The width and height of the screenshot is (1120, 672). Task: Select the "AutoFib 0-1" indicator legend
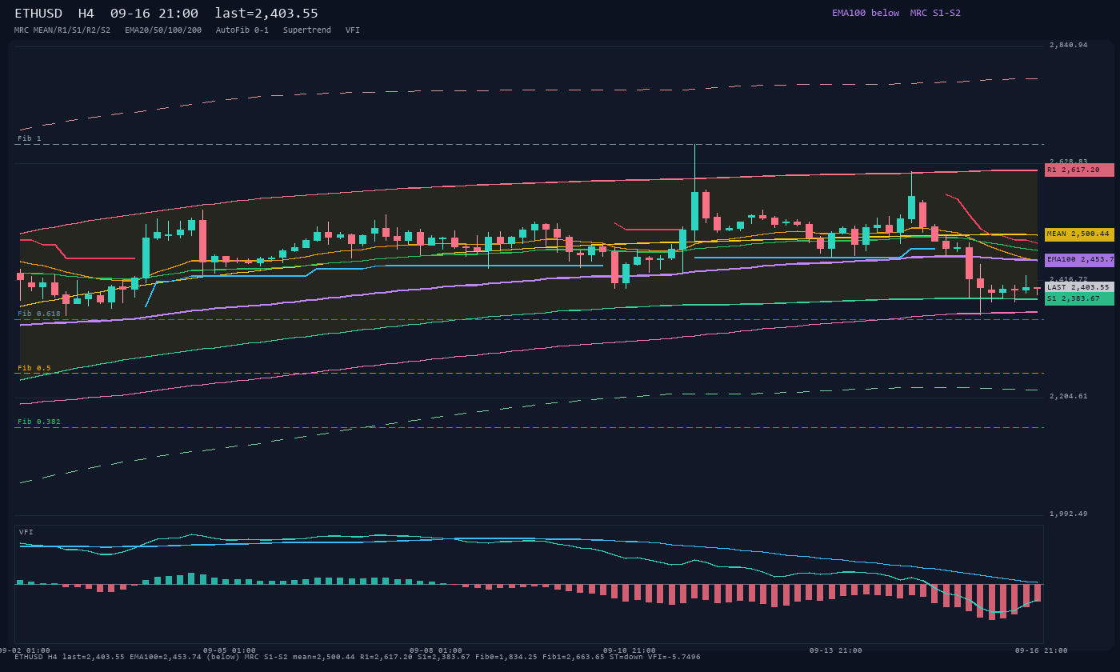[242, 30]
